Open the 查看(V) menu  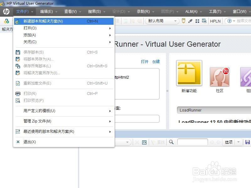click(72, 12)
